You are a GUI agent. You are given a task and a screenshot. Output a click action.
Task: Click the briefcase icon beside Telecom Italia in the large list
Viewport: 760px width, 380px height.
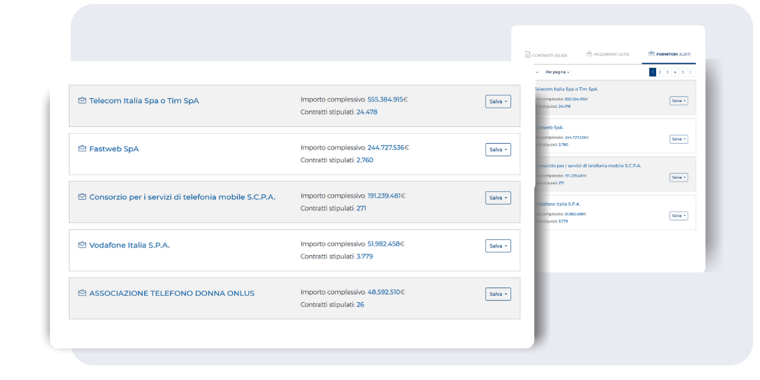(x=82, y=101)
